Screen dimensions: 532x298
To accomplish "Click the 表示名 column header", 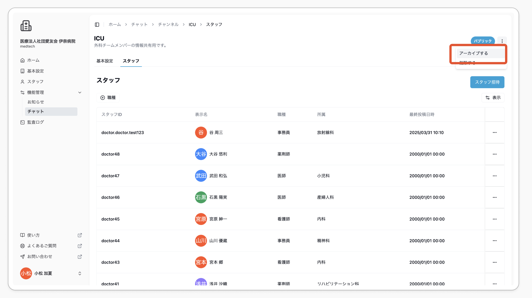I will [201, 115].
